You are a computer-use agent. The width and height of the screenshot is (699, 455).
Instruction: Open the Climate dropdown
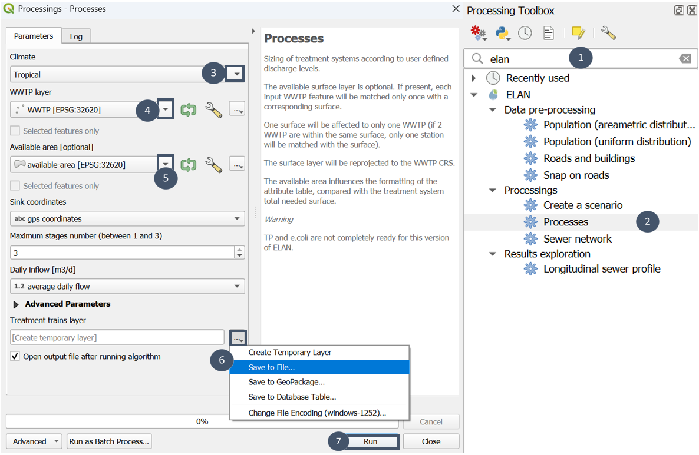pyautogui.click(x=236, y=74)
